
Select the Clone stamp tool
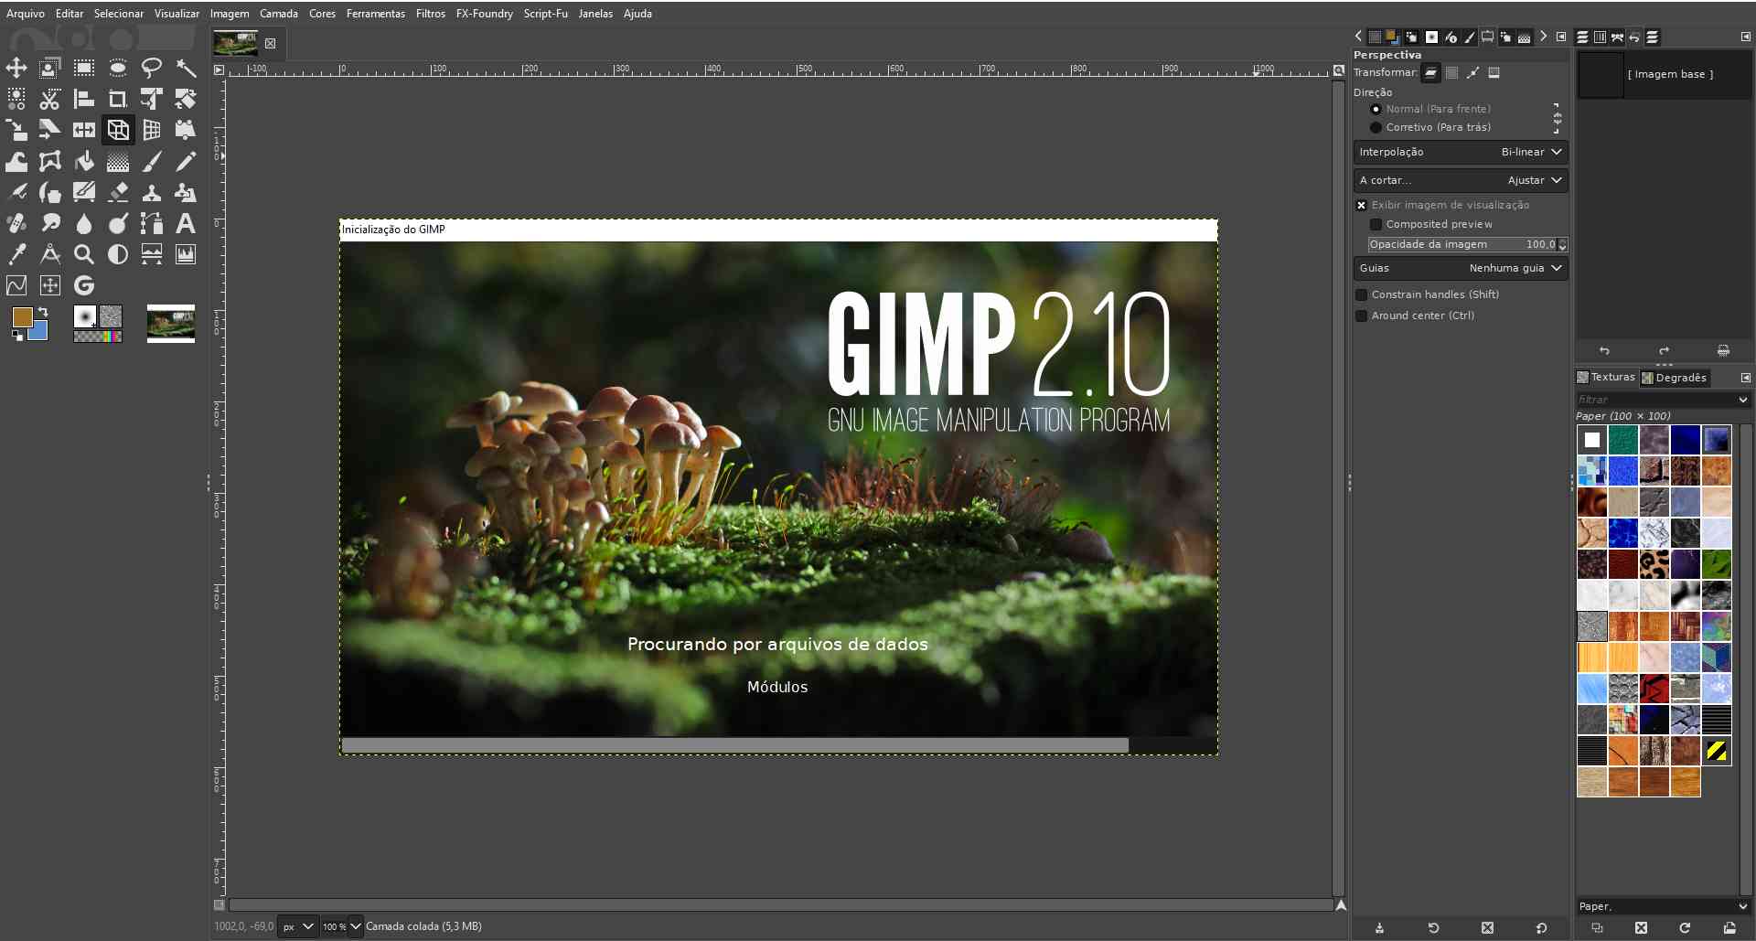coord(152,192)
